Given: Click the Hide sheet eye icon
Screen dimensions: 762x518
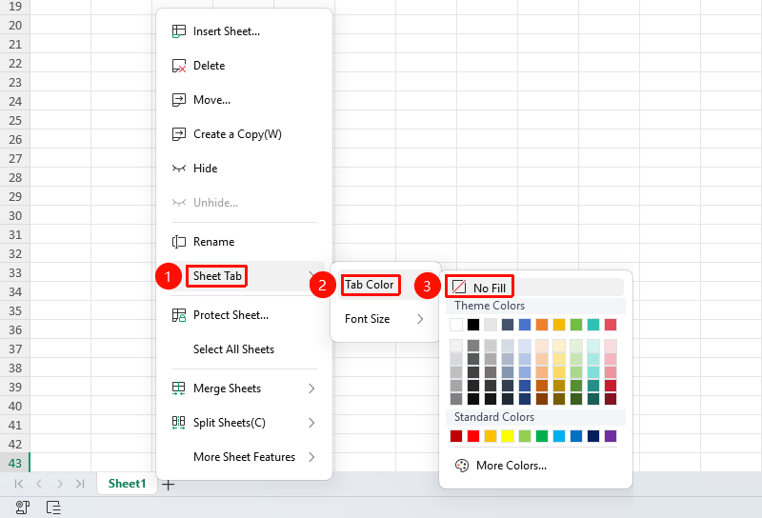Looking at the screenshot, I should coord(179,169).
